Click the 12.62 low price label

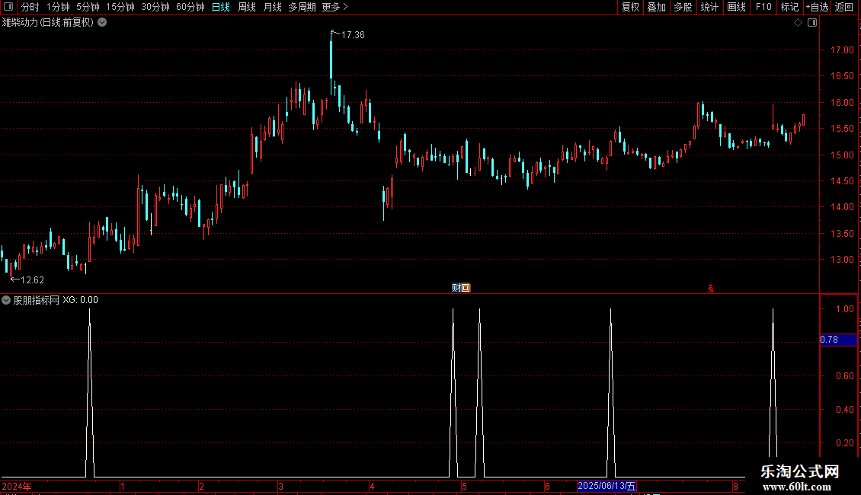tap(32, 280)
